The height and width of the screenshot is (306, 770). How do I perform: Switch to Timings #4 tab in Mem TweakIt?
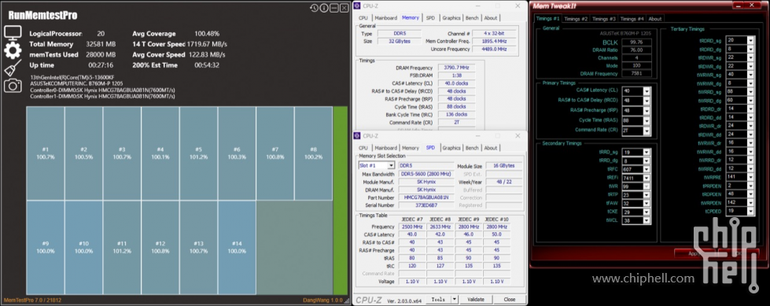[632, 19]
